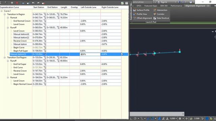216x121 pixels.
Task: Collapse the Runoff node under Transition Out Region
Action: [8, 61]
